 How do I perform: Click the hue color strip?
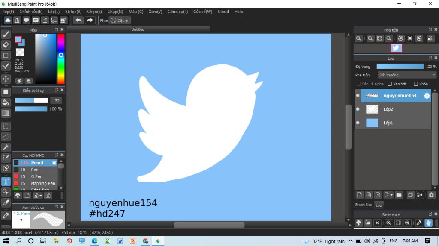61,59
